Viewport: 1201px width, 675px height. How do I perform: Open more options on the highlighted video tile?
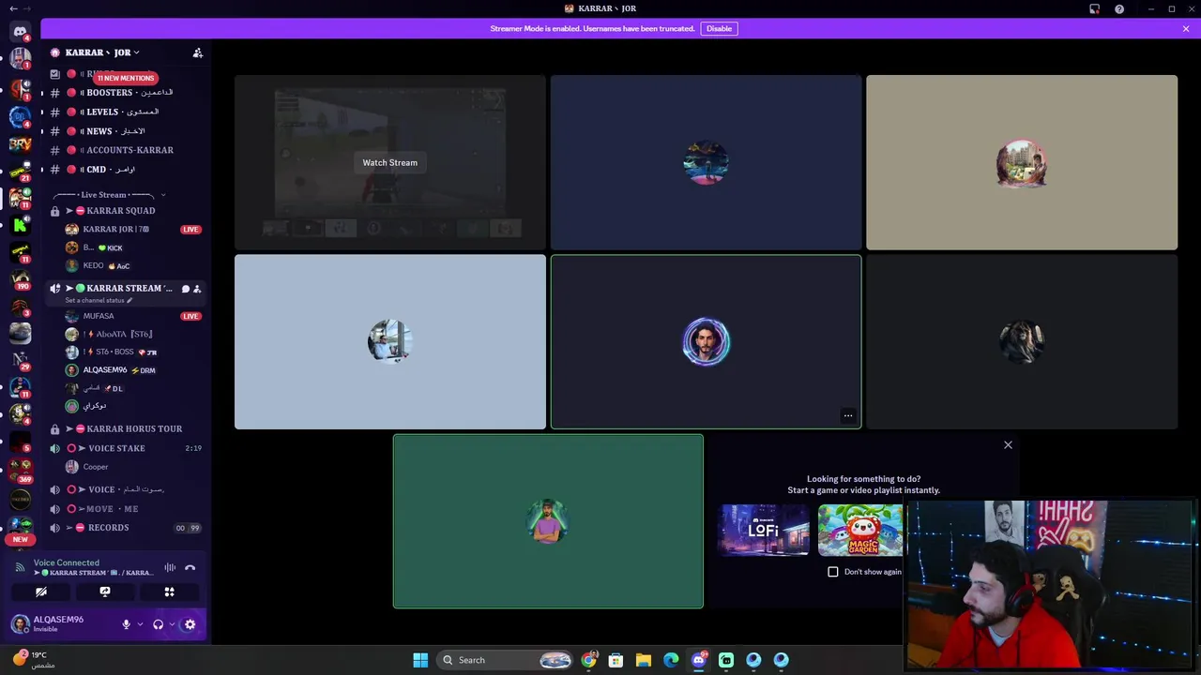point(848,415)
